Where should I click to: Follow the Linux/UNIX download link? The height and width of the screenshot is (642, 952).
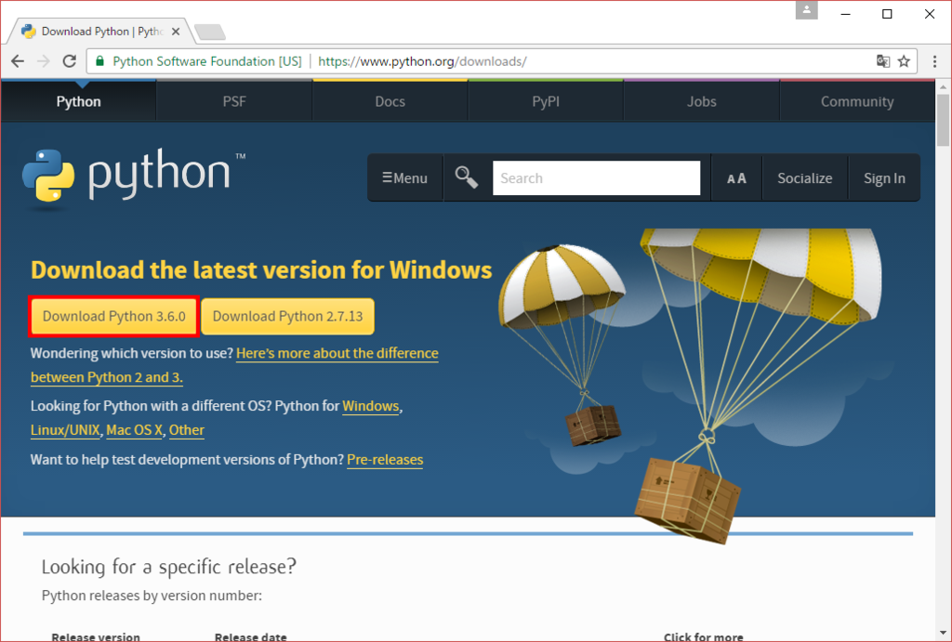65,430
